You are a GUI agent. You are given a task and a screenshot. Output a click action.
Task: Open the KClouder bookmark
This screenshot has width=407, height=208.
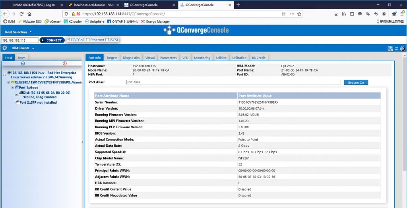73,21
